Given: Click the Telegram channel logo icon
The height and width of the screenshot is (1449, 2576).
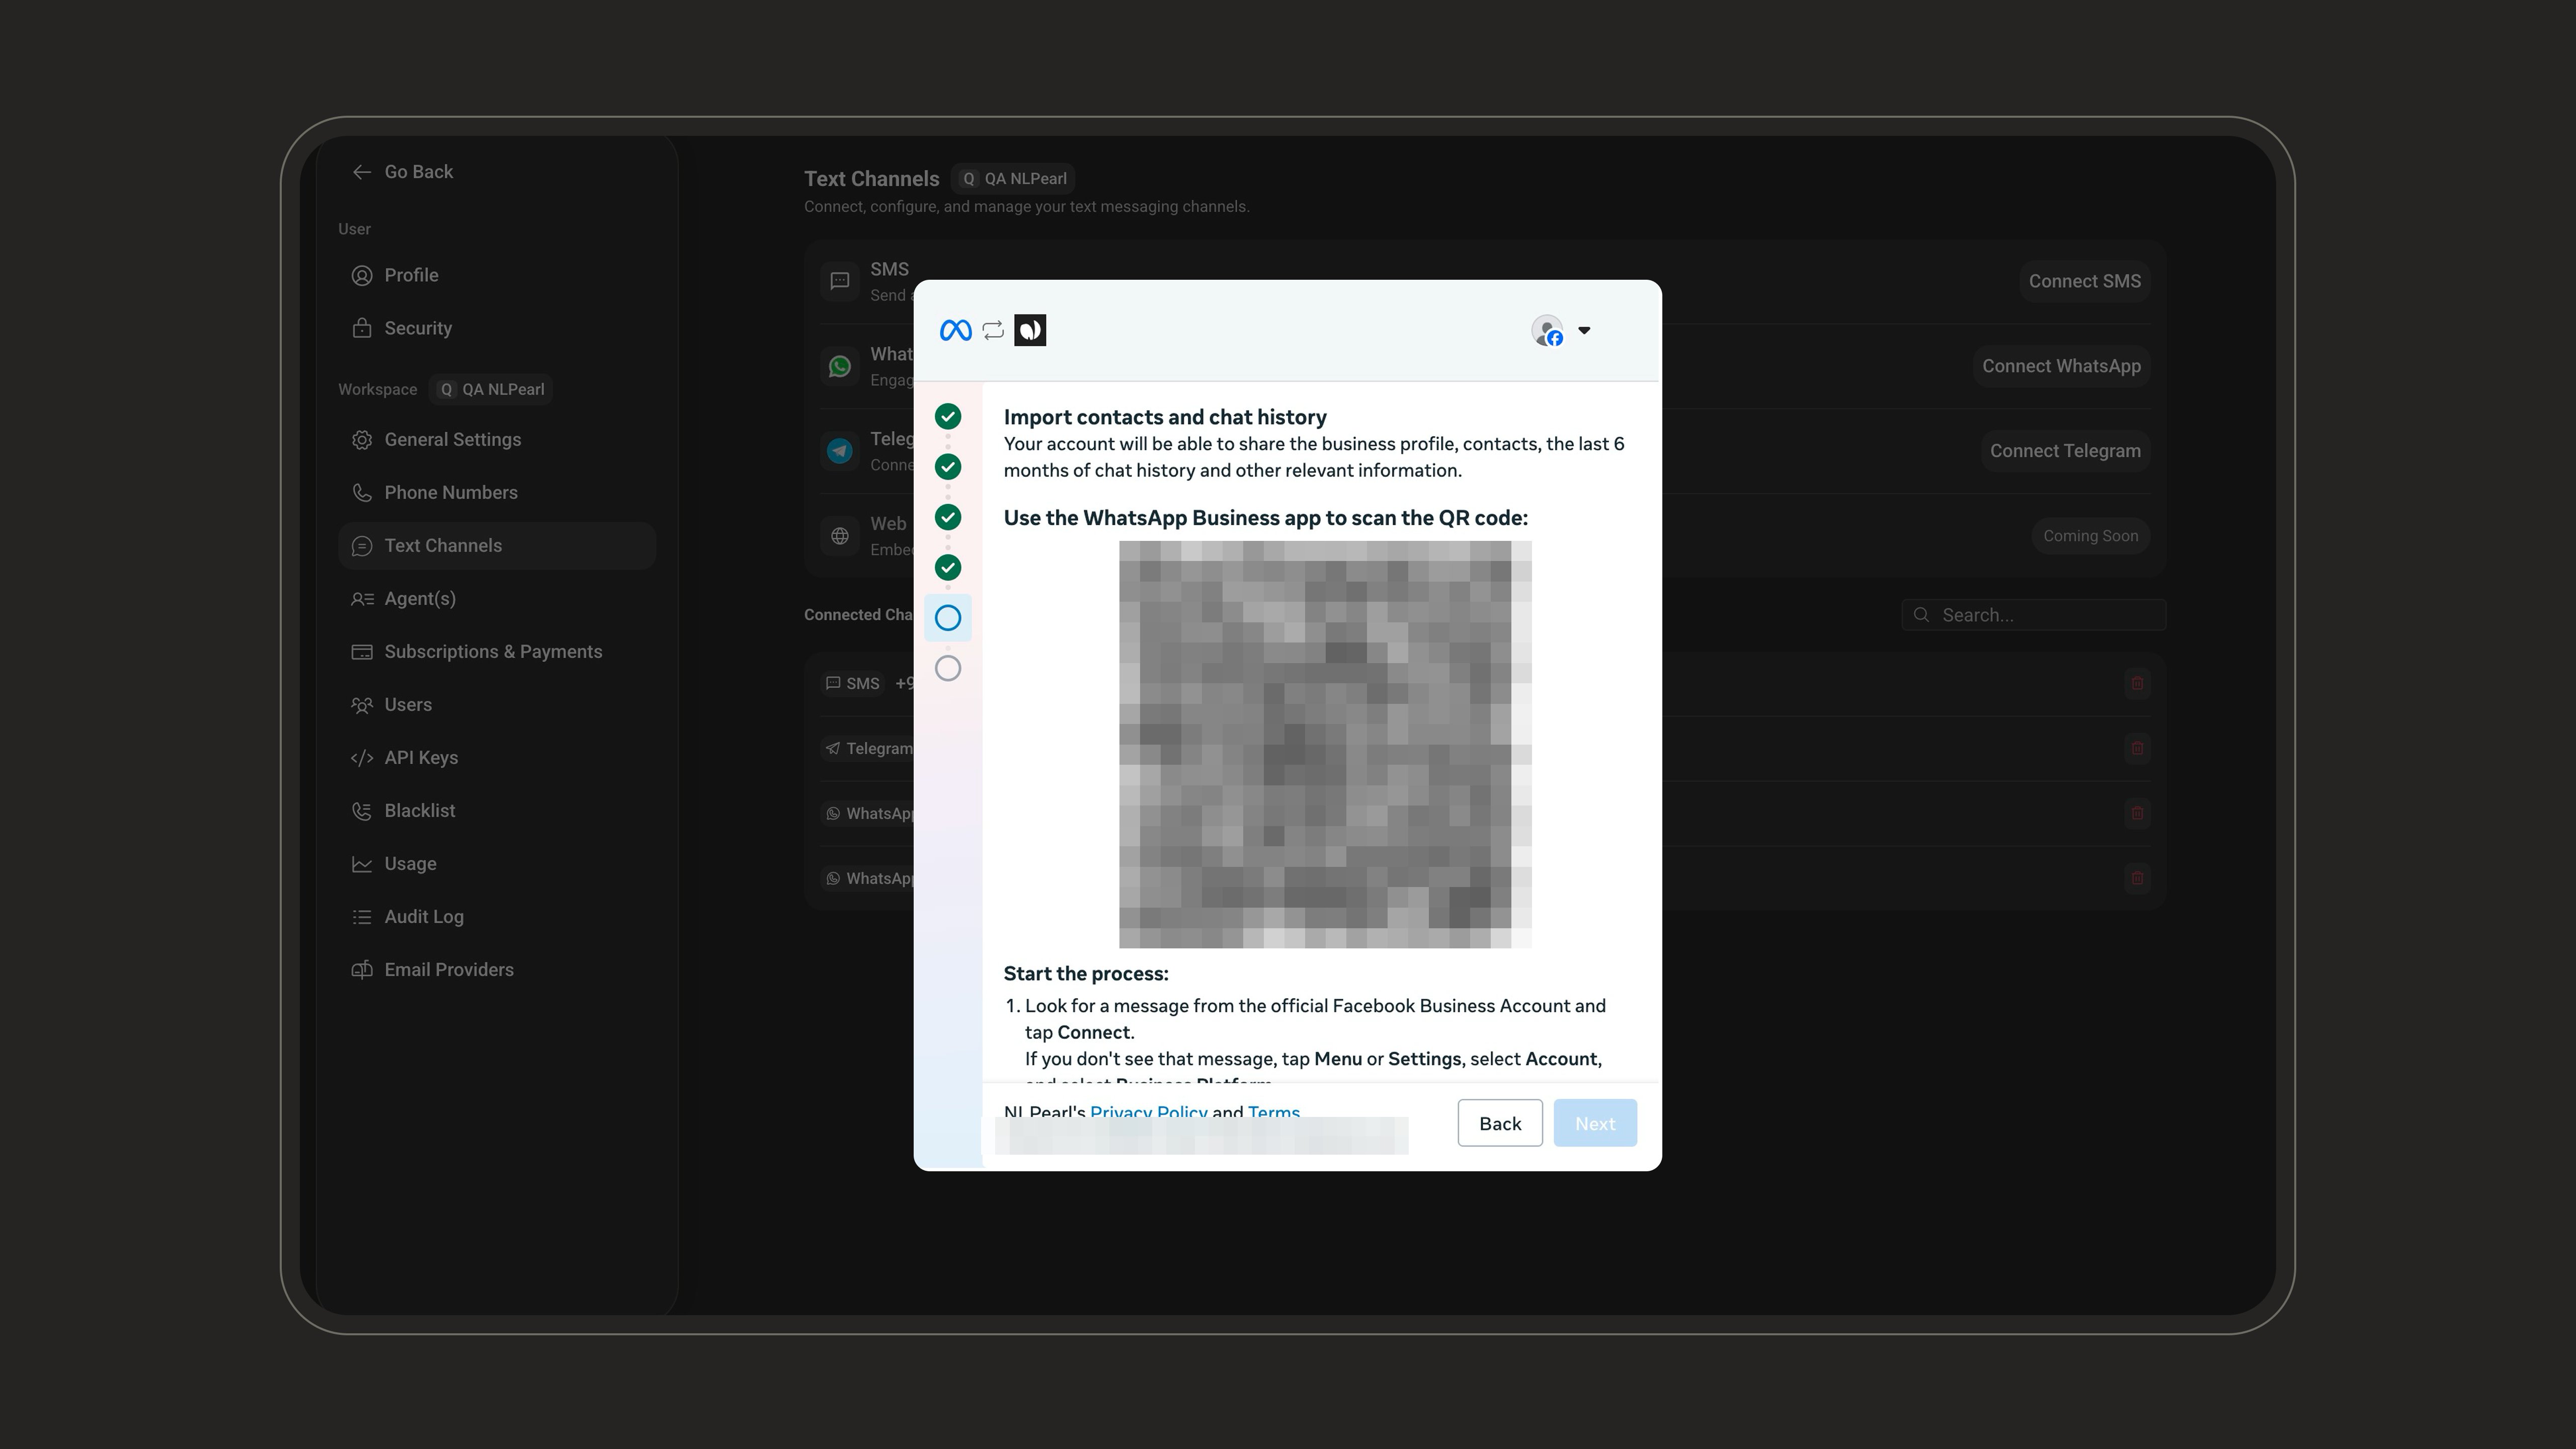Looking at the screenshot, I should (x=839, y=451).
